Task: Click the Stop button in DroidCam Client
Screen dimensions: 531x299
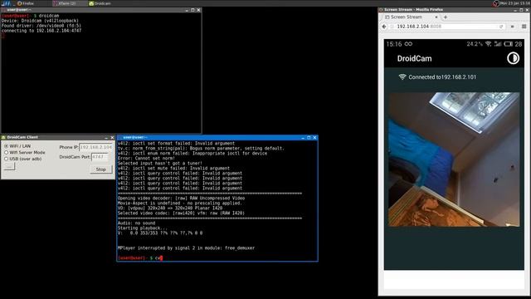Action: click(101, 169)
